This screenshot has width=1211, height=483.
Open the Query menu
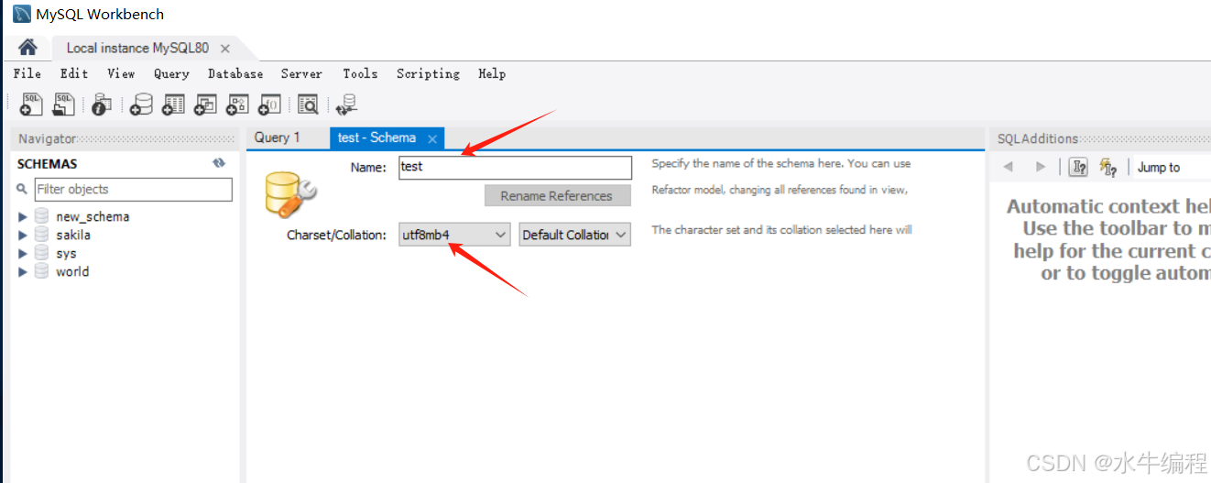point(171,73)
